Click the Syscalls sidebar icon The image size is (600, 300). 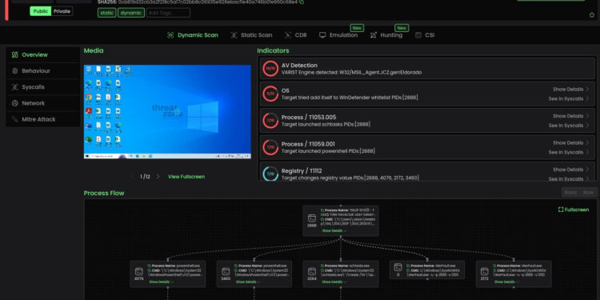pos(15,87)
